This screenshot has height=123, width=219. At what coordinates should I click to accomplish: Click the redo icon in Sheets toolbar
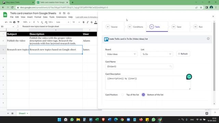(10, 22)
